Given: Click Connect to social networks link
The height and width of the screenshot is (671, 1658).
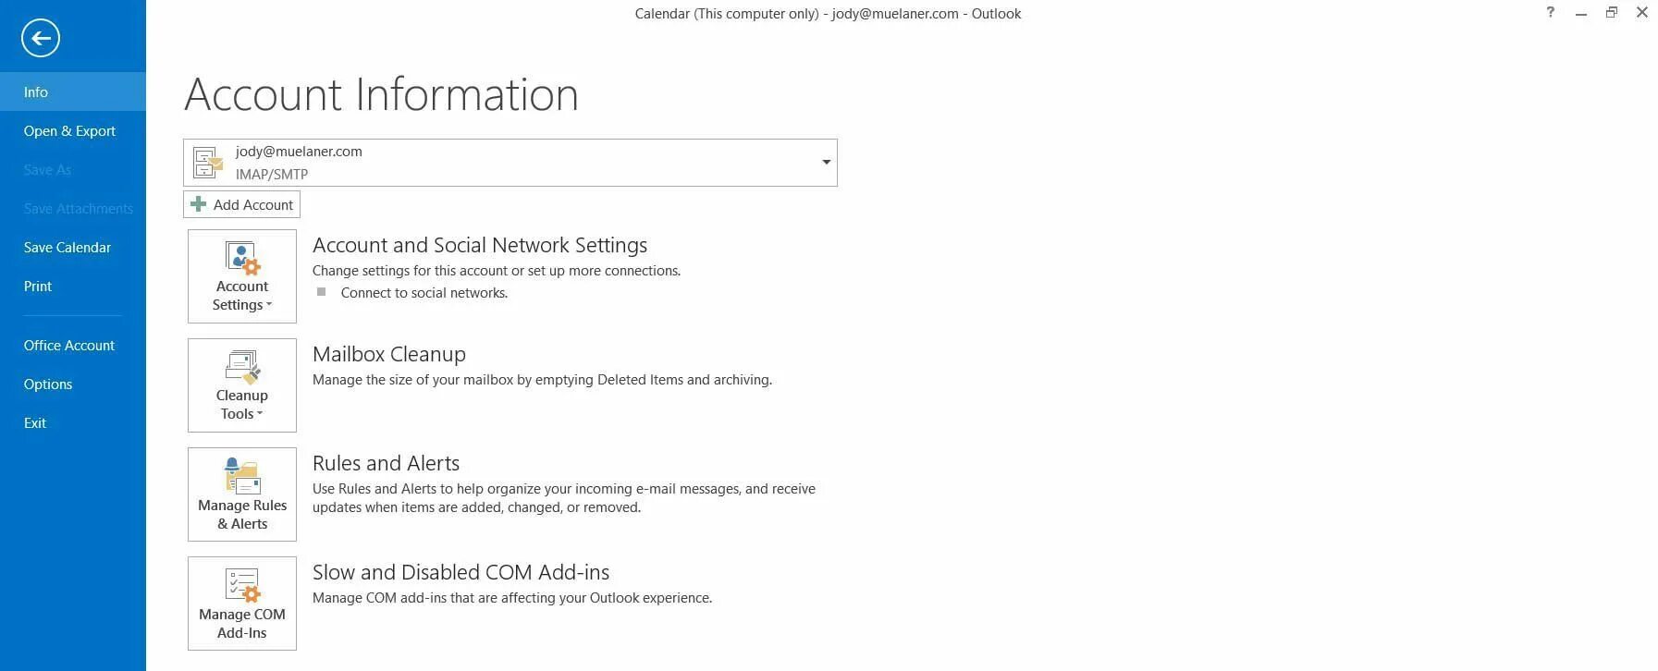Looking at the screenshot, I should coord(424,293).
